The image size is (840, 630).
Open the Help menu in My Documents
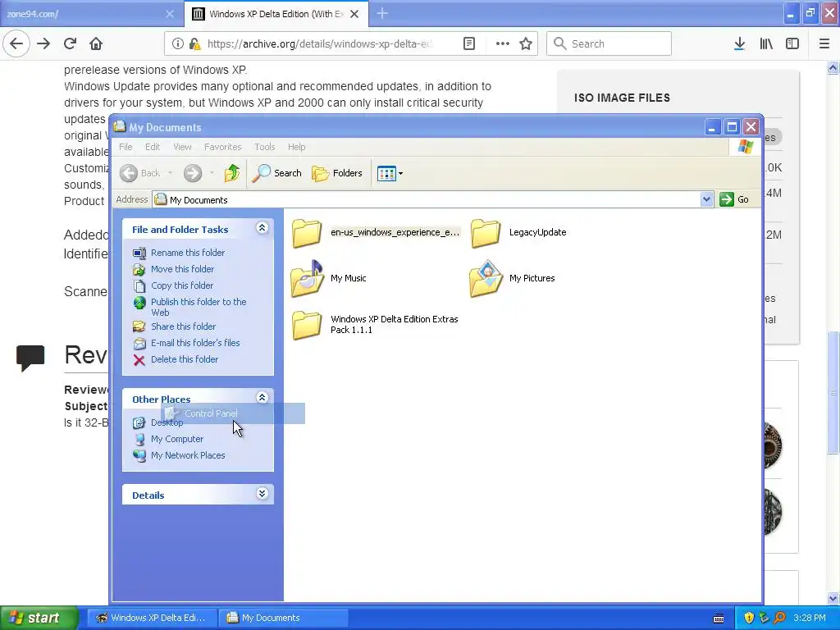coord(296,147)
